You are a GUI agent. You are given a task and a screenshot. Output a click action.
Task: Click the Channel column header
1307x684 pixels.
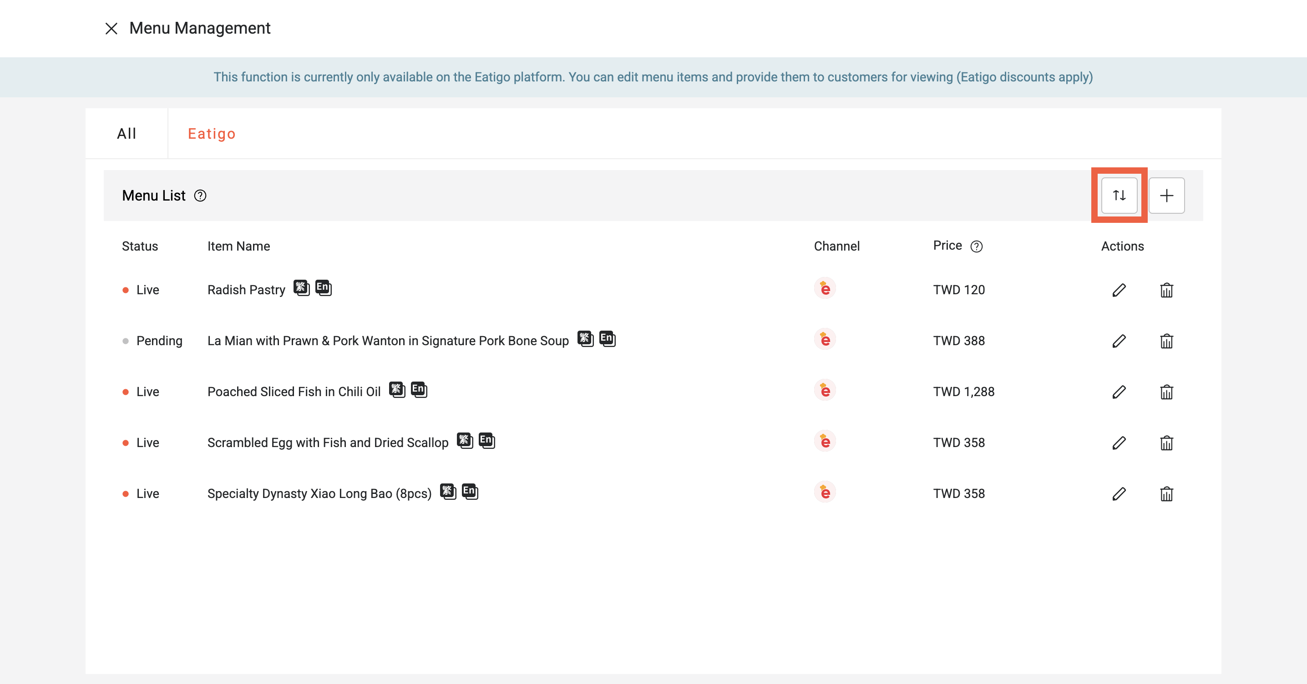tap(836, 246)
